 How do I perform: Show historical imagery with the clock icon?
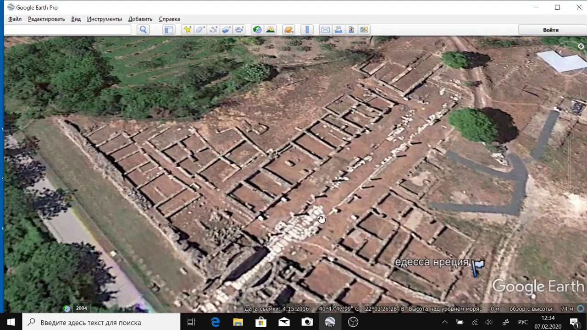click(x=257, y=30)
